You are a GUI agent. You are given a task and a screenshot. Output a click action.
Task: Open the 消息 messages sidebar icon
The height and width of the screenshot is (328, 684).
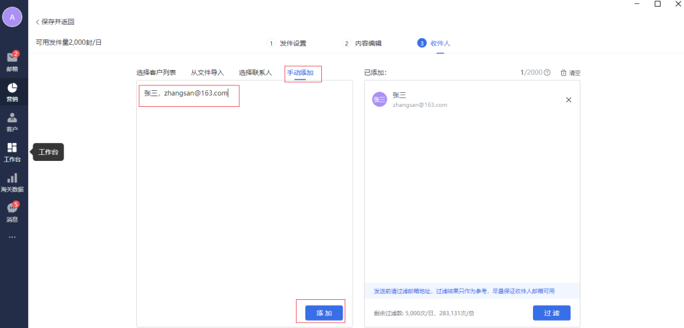click(12, 212)
